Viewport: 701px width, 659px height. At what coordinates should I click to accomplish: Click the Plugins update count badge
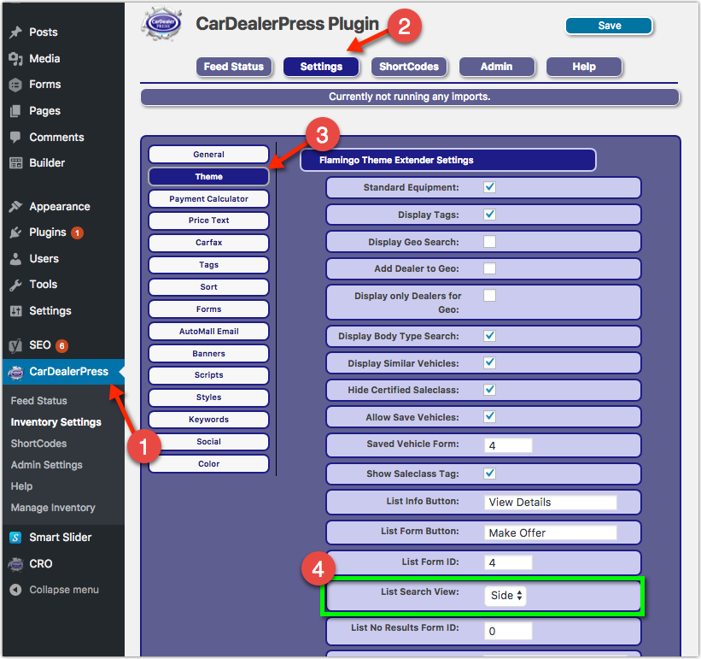pos(77,232)
